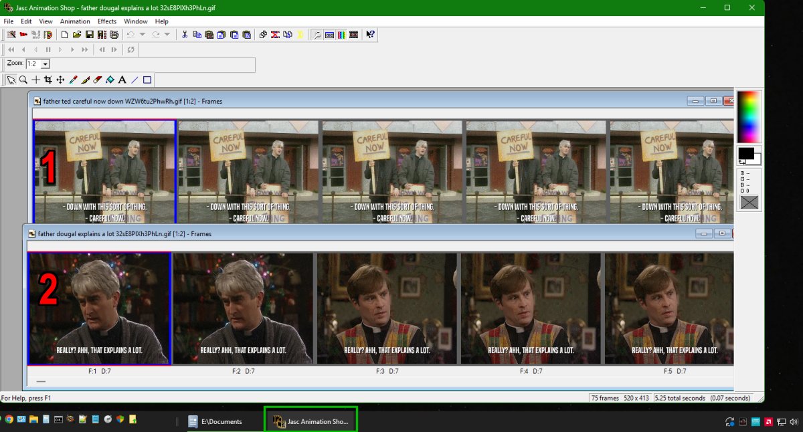Viewport: 803px width, 432px height.
Task: Cut frames with the scissors icon
Action: coord(184,34)
